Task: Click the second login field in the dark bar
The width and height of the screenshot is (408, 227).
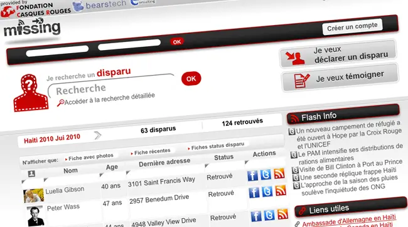Action: [x=129, y=45]
